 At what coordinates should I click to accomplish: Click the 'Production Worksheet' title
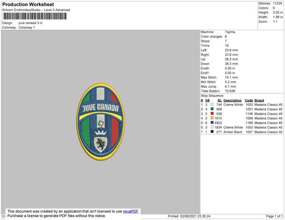28,5
